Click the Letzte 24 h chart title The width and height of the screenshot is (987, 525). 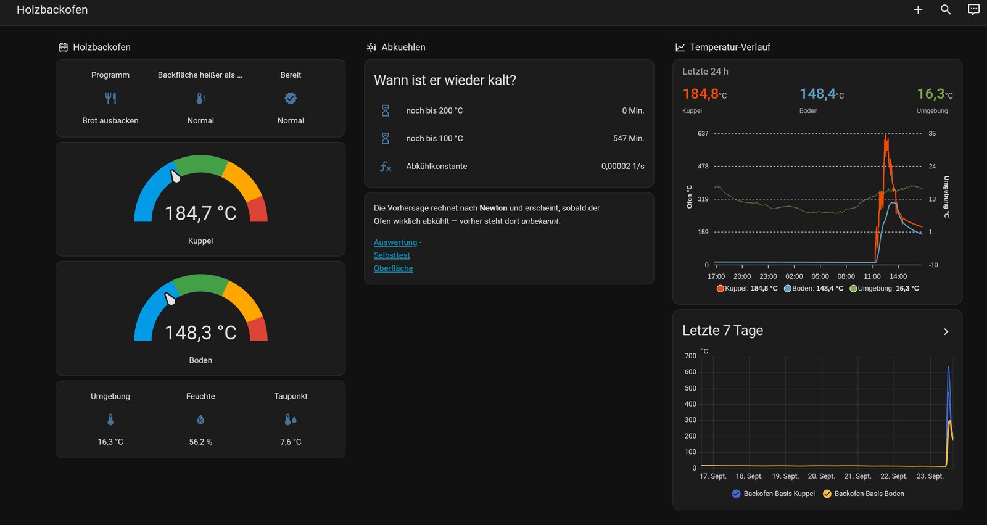point(705,72)
